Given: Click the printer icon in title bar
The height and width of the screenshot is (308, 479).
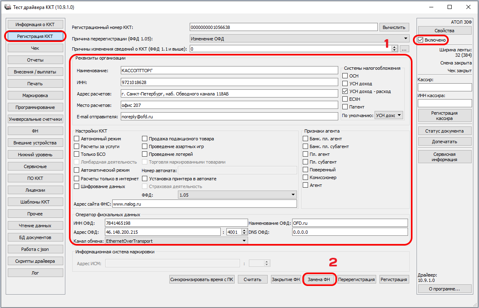Looking at the screenshot, I should tap(7, 7).
